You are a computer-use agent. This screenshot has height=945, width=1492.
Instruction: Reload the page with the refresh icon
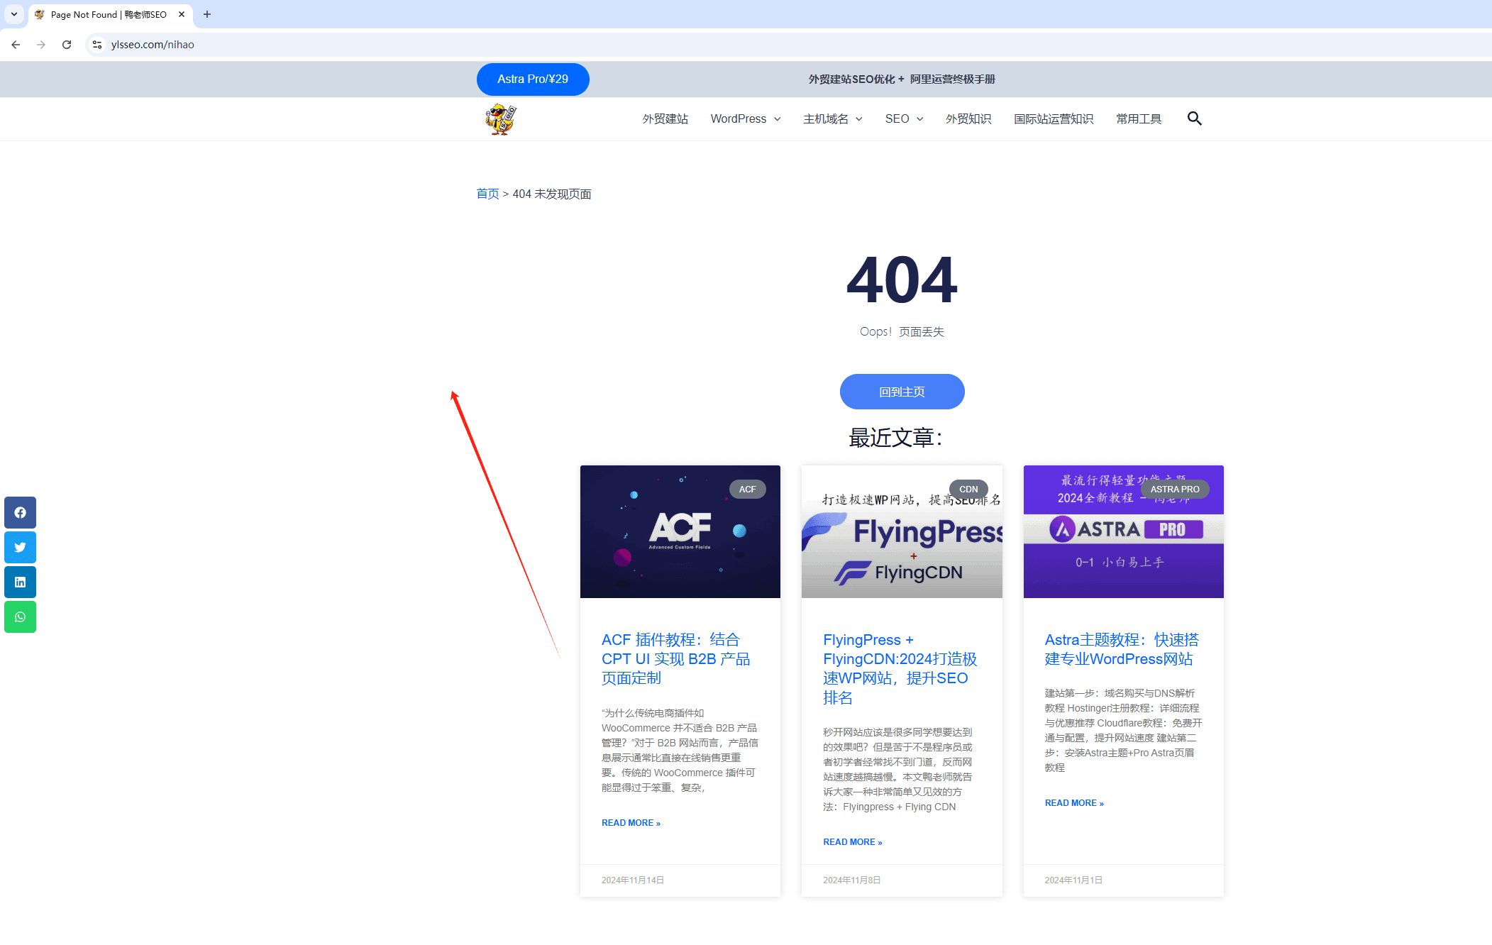pos(67,44)
